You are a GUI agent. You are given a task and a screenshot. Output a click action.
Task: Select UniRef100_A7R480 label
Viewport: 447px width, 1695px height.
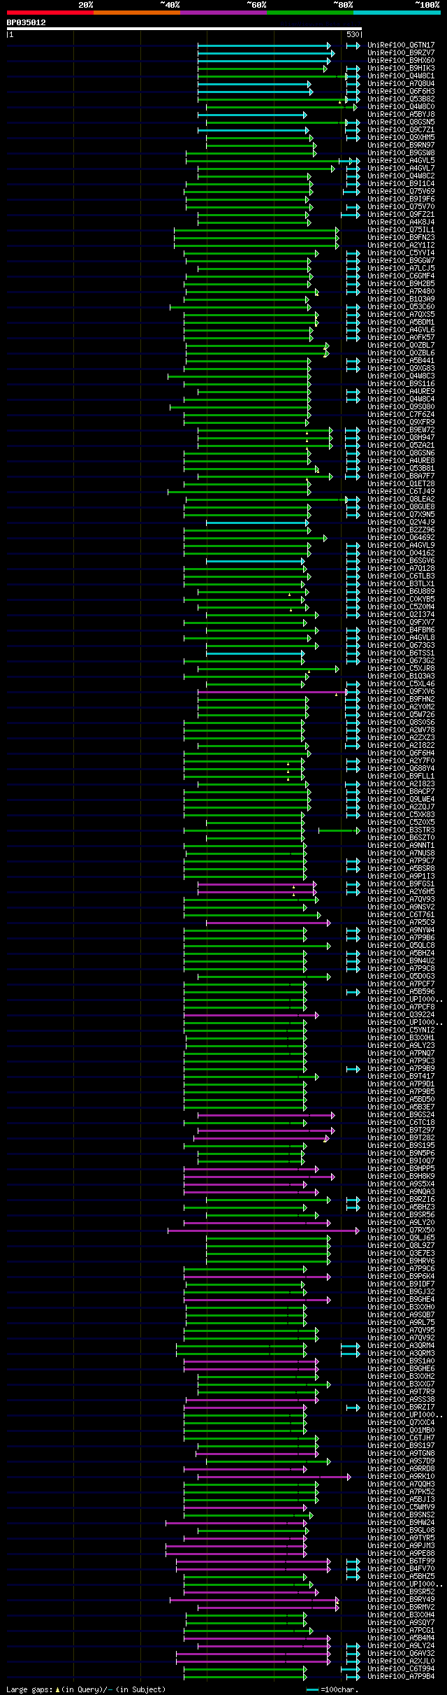401,292
